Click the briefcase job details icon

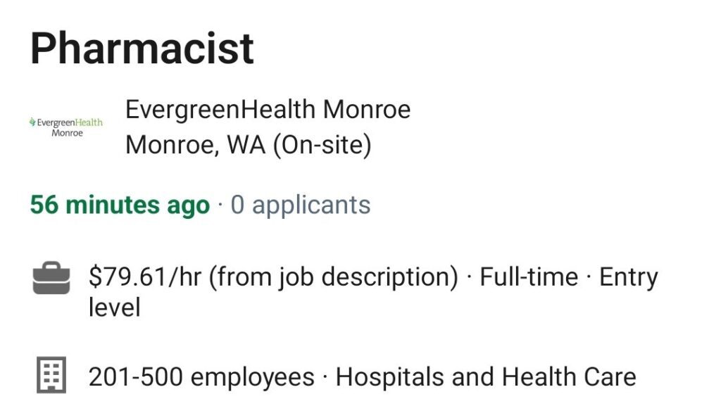pos(51,279)
